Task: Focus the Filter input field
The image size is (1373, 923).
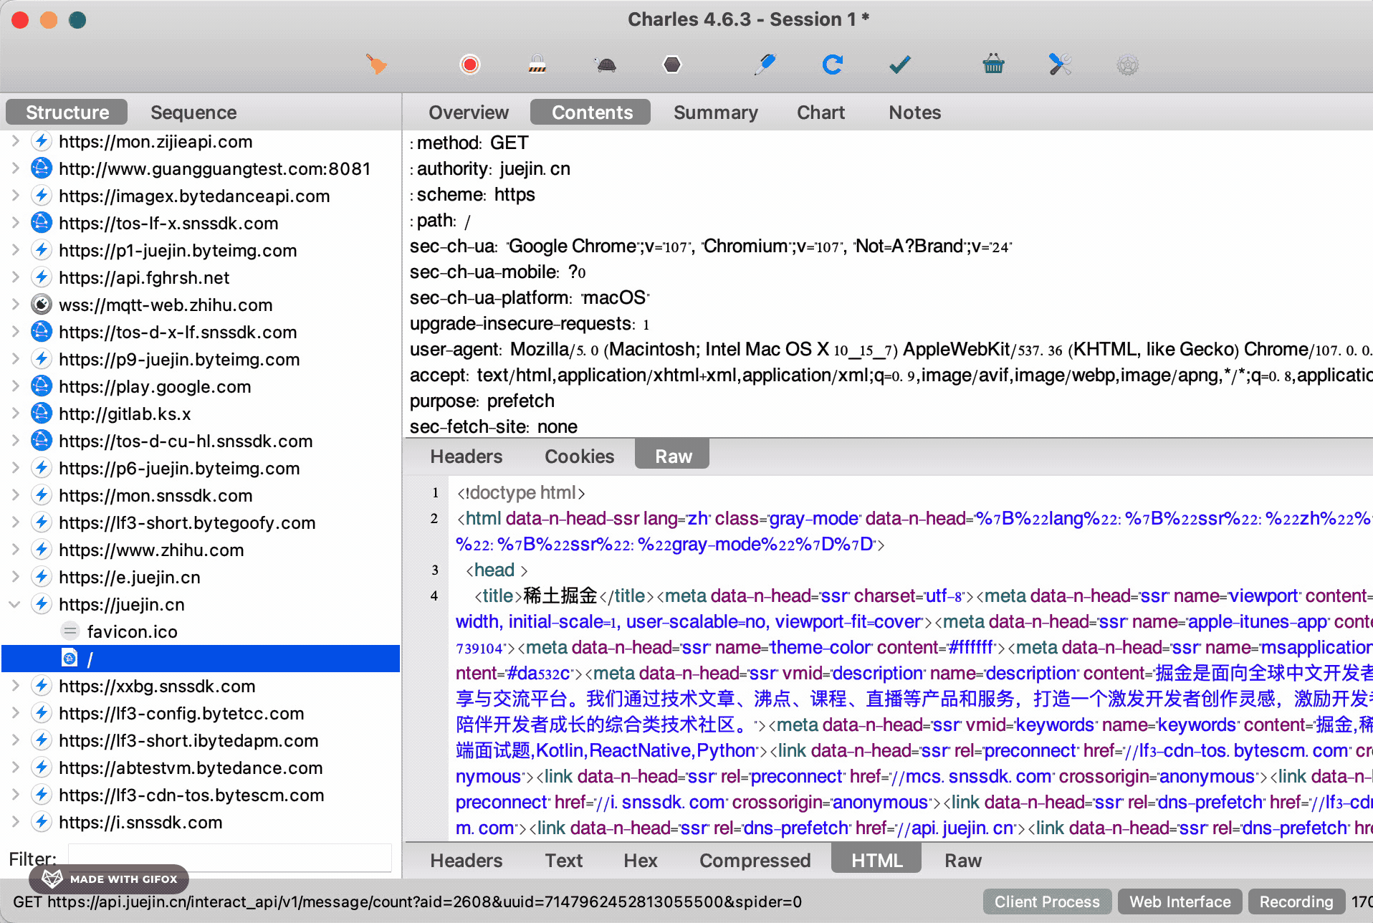Action: pos(229,858)
